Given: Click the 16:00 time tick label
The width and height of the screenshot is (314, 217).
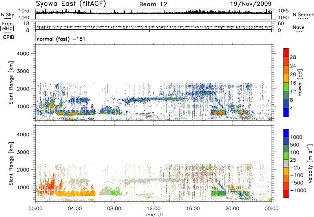Looking at the screenshot, I should tap(193, 209).
